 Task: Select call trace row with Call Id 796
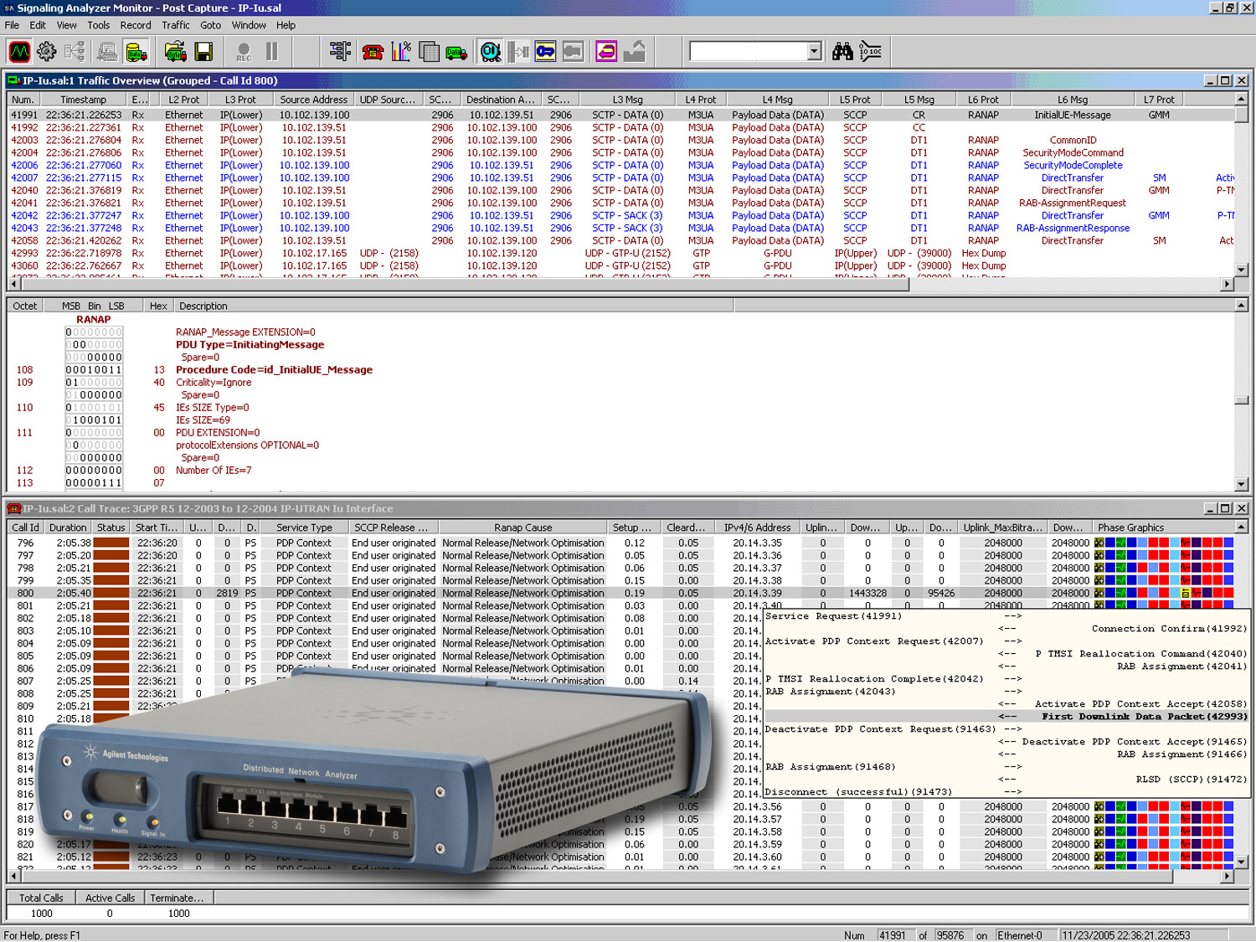click(621, 543)
